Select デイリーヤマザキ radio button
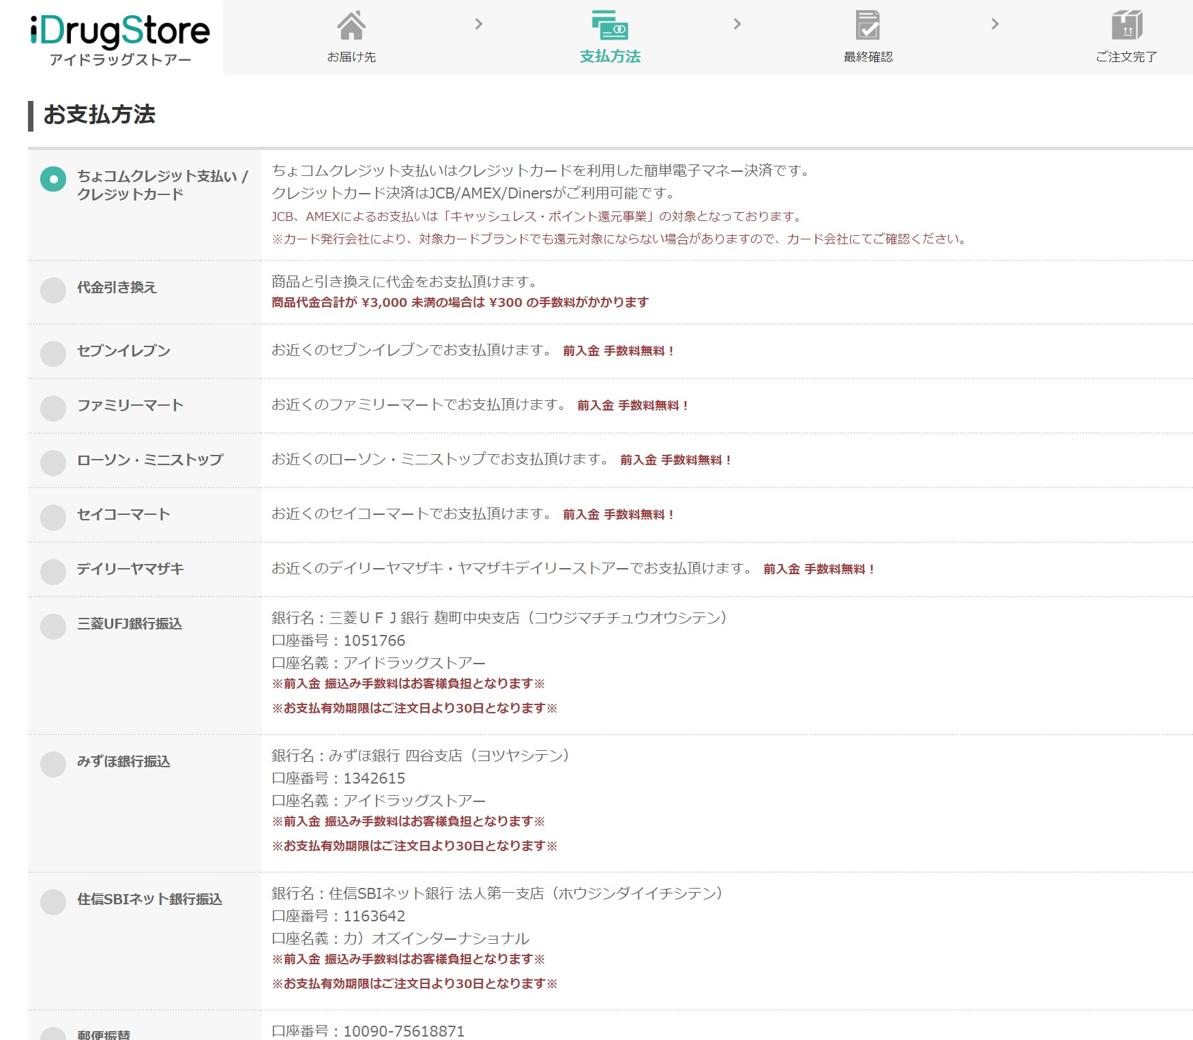 click(x=53, y=572)
